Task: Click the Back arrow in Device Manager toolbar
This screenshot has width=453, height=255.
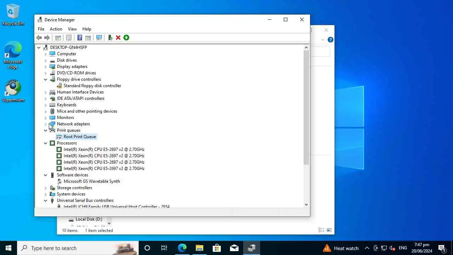Action: pos(39,38)
